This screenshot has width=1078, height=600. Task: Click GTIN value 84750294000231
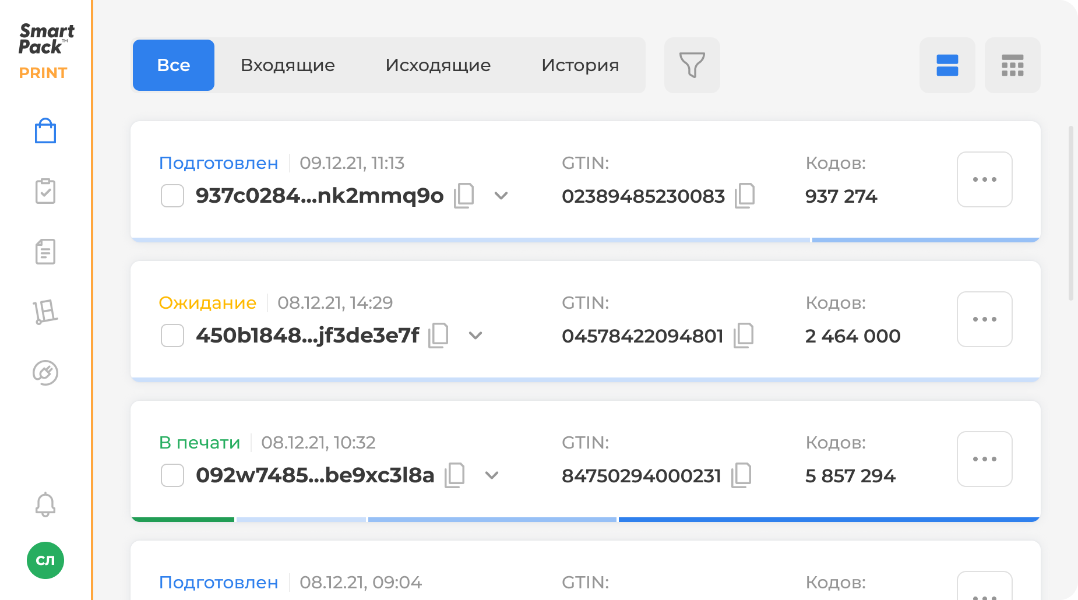point(642,476)
